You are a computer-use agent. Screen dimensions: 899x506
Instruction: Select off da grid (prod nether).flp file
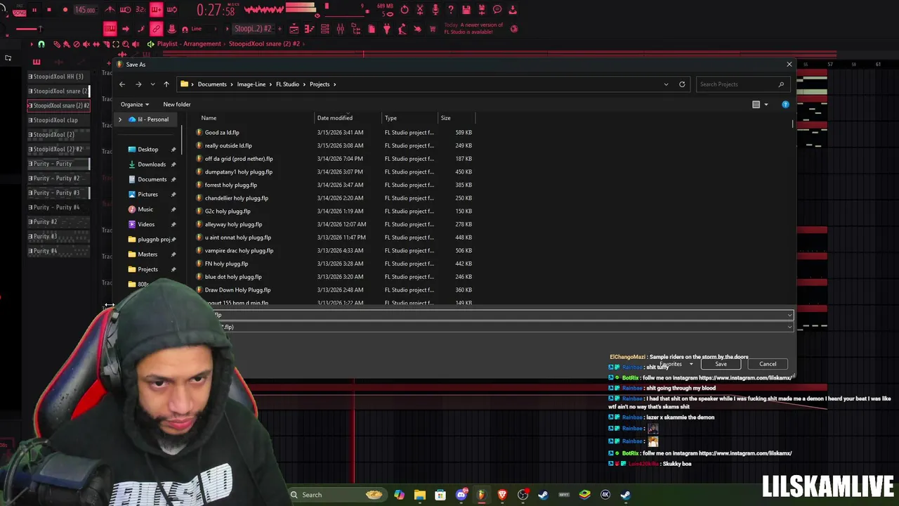tap(239, 159)
